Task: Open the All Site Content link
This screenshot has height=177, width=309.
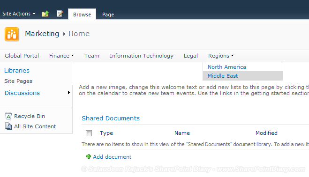Action: (35, 126)
